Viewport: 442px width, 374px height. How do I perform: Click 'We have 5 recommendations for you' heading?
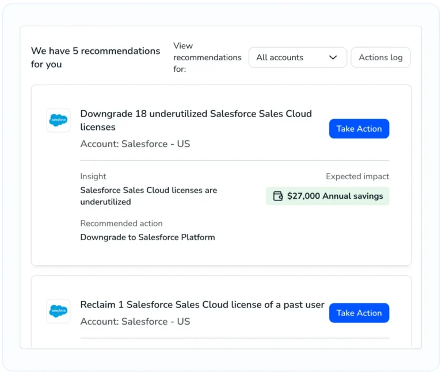(96, 57)
